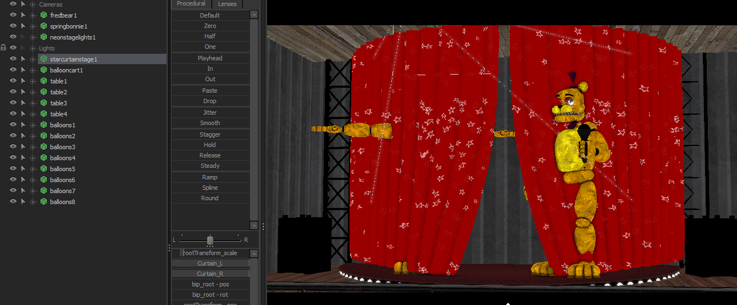Toggle visibility eye for balloons7

(x=13, y=190)
